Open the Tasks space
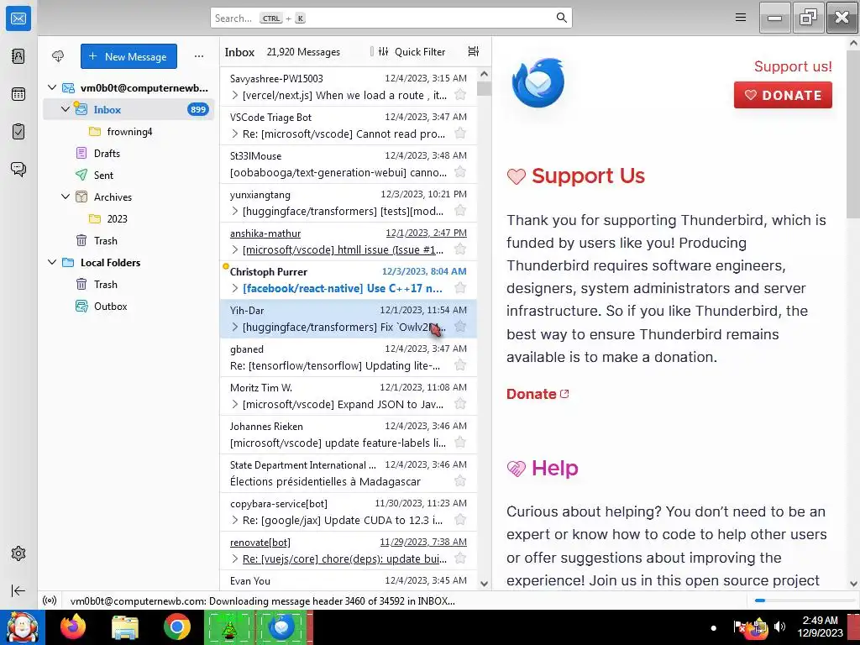Viewport: 860px width, 645px height. (x=18, y=132)
